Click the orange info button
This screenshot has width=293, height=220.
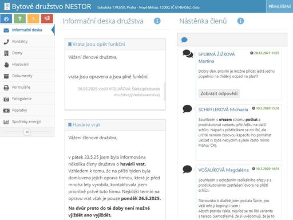coord(33,18)
